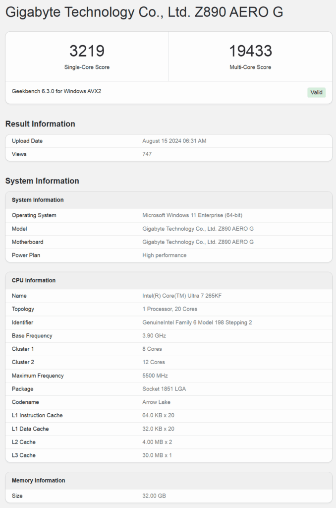
Task: Click the Gigabyte Z890 AERO G page title
Action: click(x=144, y=12)
